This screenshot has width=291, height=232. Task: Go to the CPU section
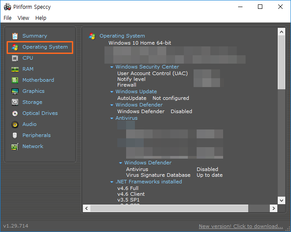pos(28,58)
